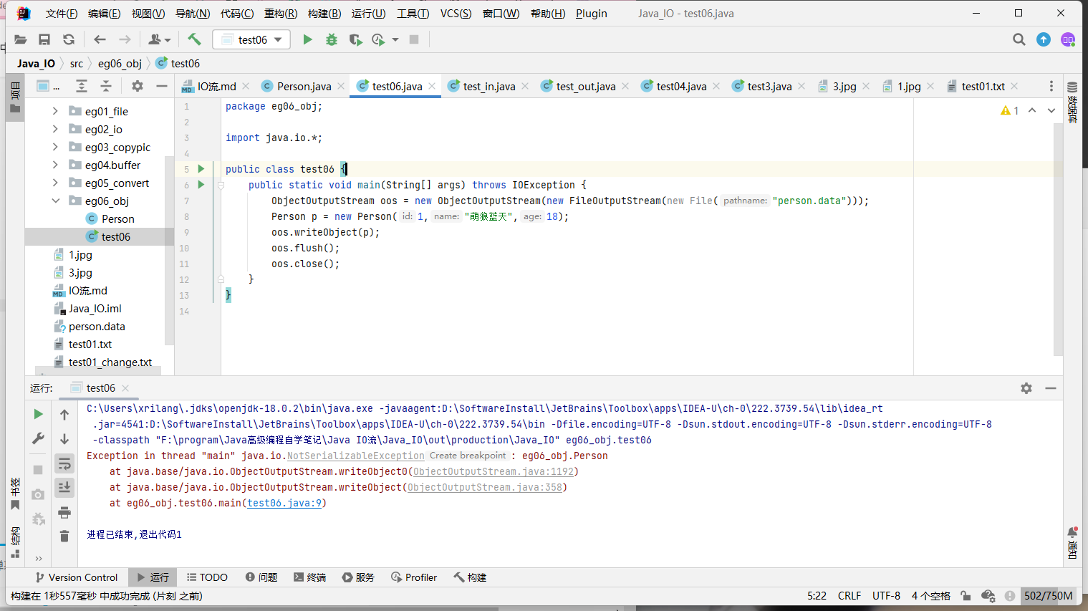This screenshot has height=611, width=1088.
Task: Open the 文件(F) menu
Action: pos(62,14)
